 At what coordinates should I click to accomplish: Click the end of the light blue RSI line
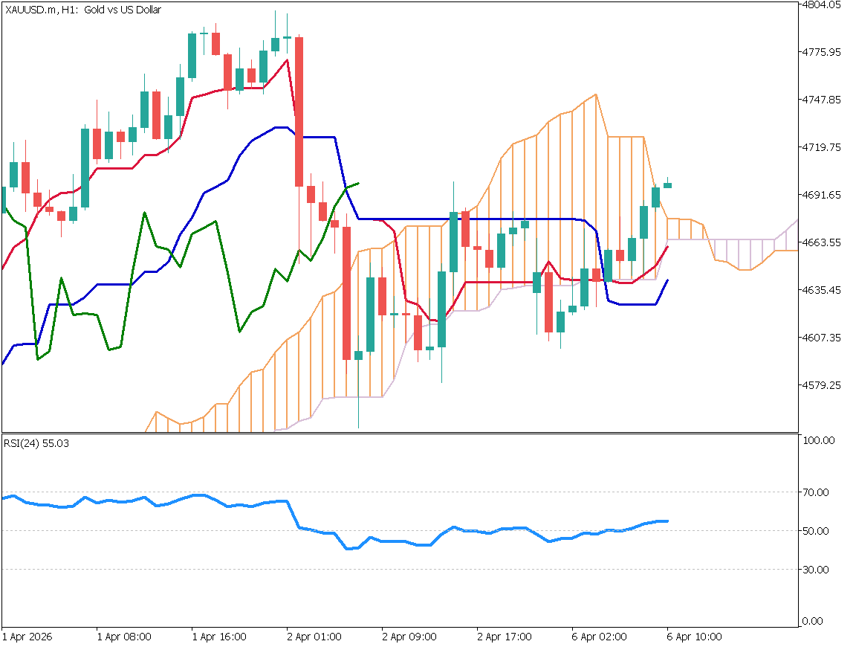(667, 521)
